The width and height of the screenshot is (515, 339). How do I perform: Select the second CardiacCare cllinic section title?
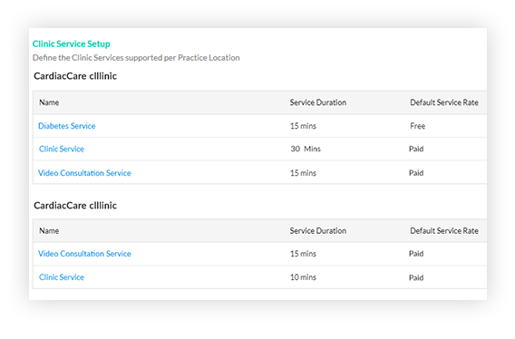tap(75, 206)
